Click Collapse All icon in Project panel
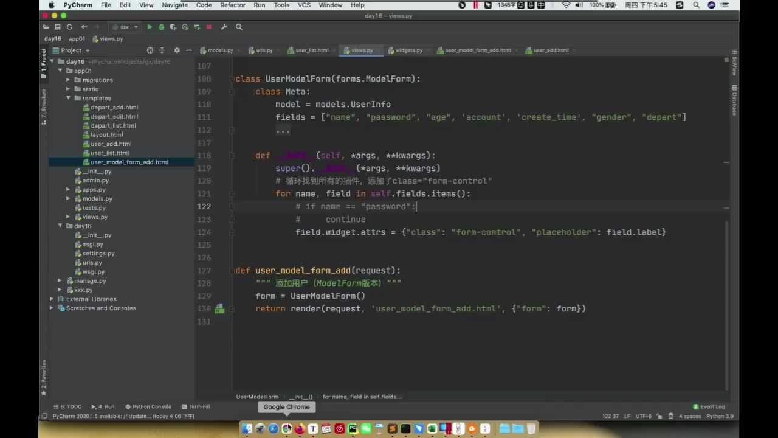 point(162,50)
